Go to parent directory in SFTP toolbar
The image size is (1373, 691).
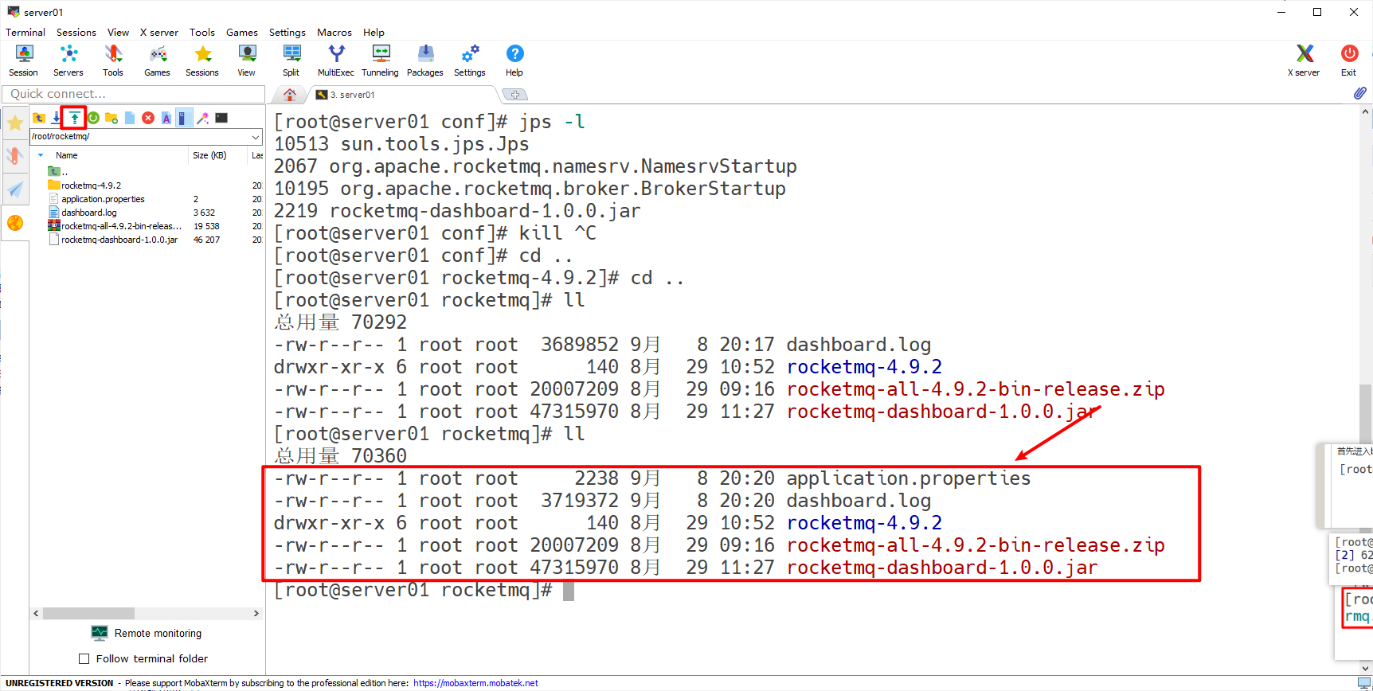[x=39, y=118]
